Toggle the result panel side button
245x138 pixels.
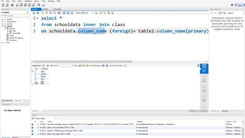click(198, 66)
